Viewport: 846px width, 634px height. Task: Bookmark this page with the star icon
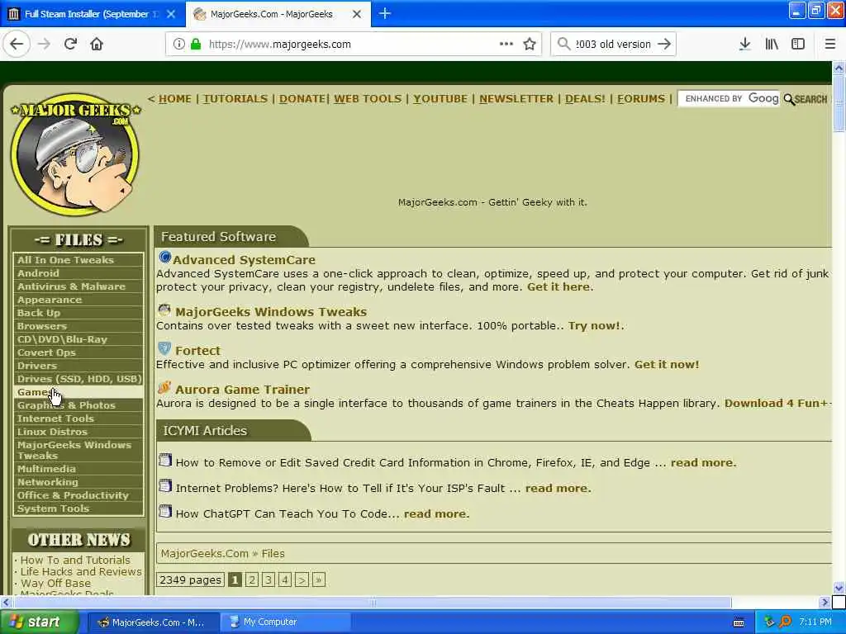(x=530, y=45)
